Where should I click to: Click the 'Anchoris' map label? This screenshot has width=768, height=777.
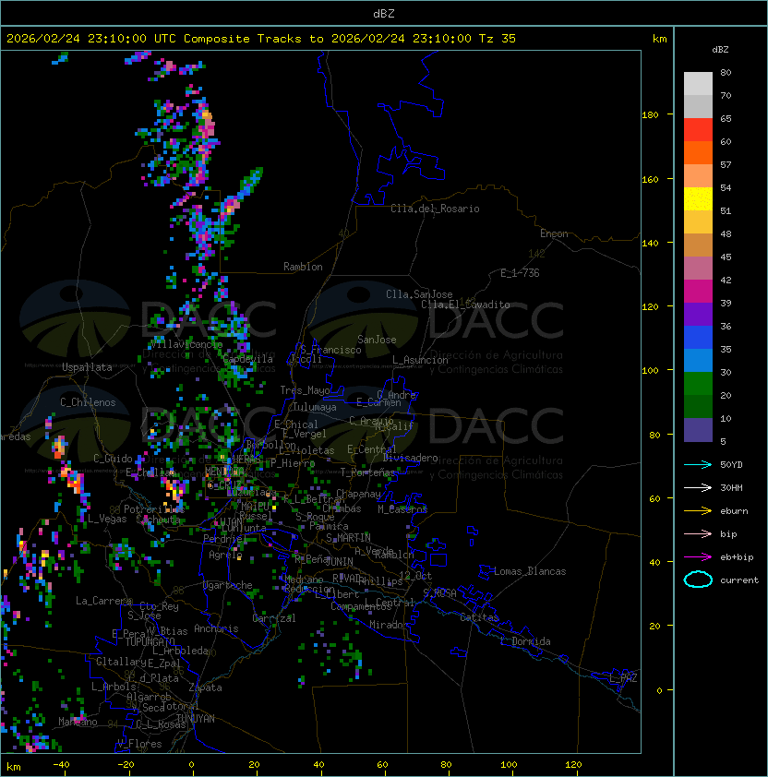216,628
